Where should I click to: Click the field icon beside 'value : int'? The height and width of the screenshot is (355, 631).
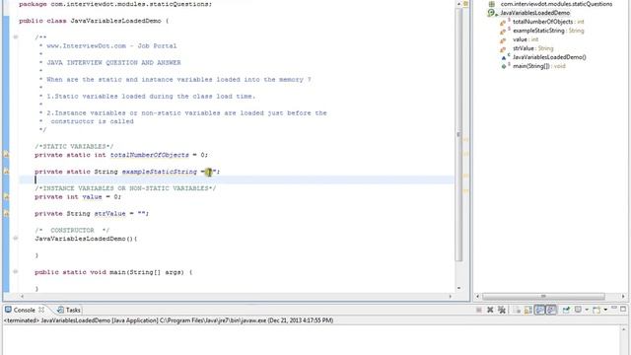(x=503, y=39)
